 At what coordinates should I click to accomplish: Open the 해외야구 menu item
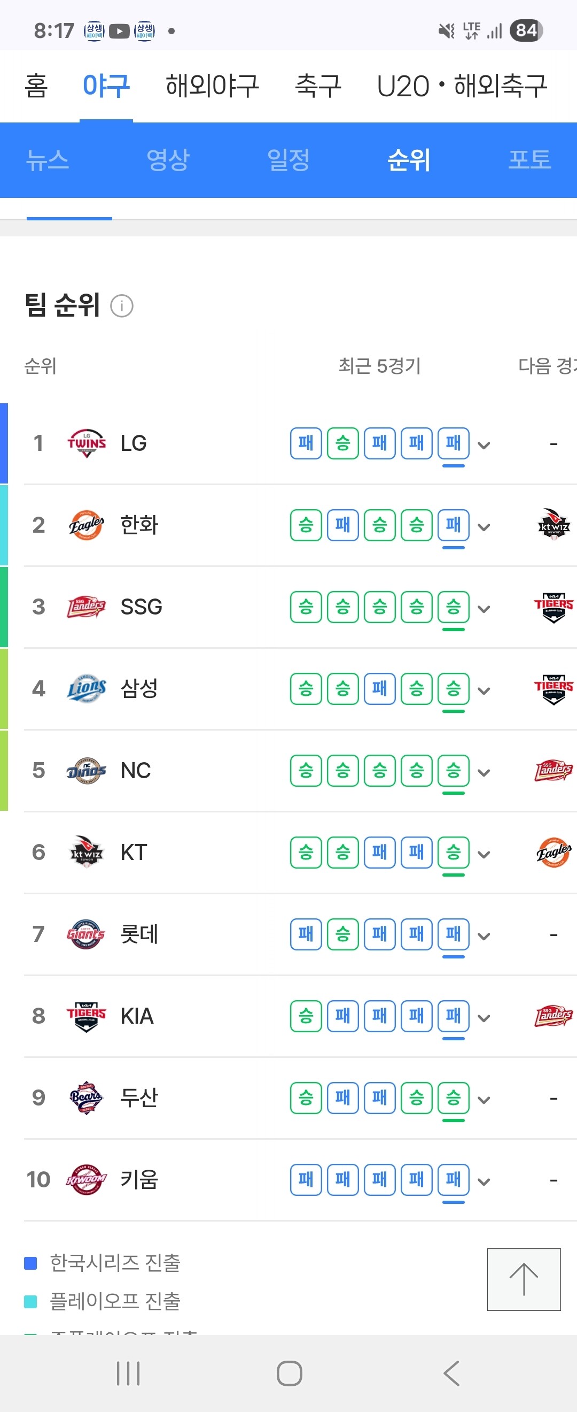pyautogui.click(x=212, y=86)
